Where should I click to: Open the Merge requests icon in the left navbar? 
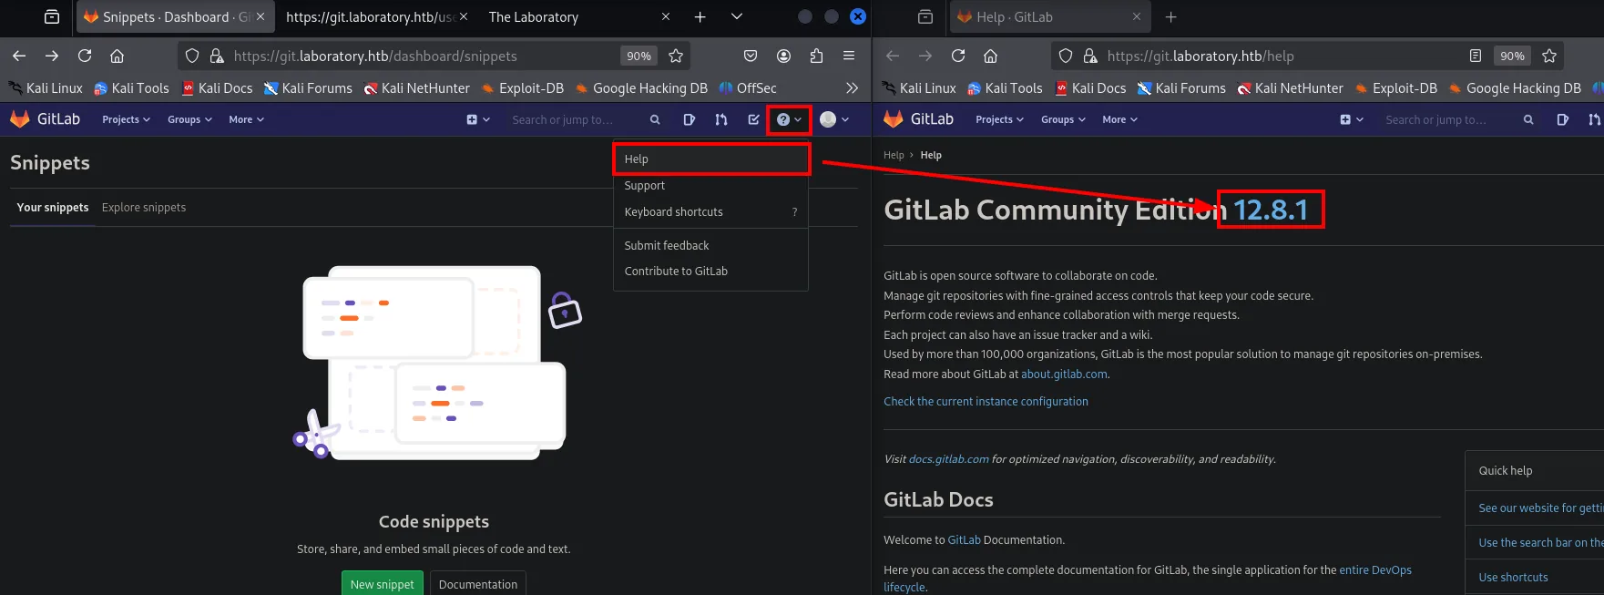tap(721, 119)
